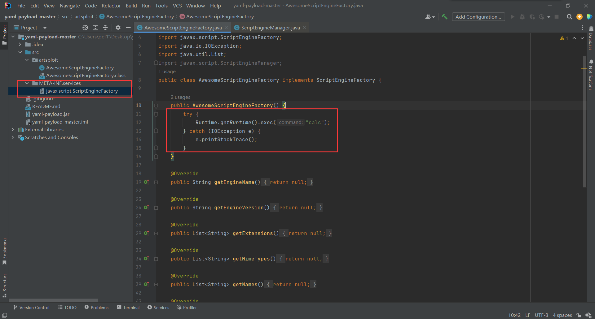Image resolution: width=595 pixels, height=319 pixels.
Task: Click the UTF-8 encoding status widget
Action: pyautogui.click(x=541, y=315)
